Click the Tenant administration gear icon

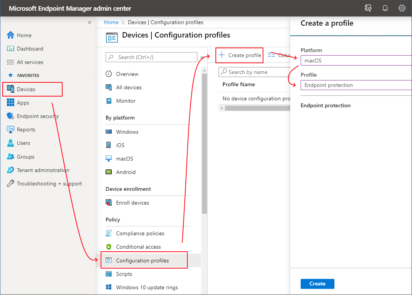[x=10, y=170]
